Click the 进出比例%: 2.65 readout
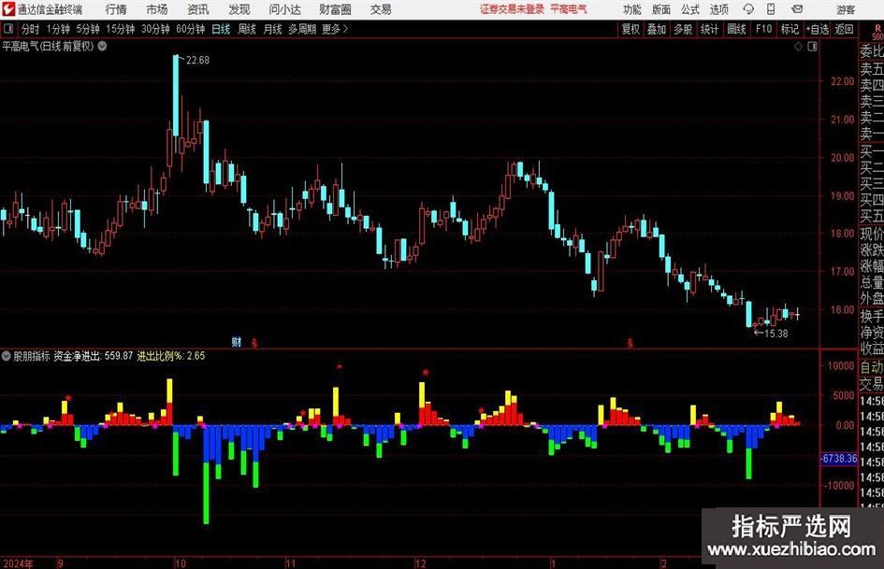The width and height of the screenshot is (884, 569). coord(171,356)
